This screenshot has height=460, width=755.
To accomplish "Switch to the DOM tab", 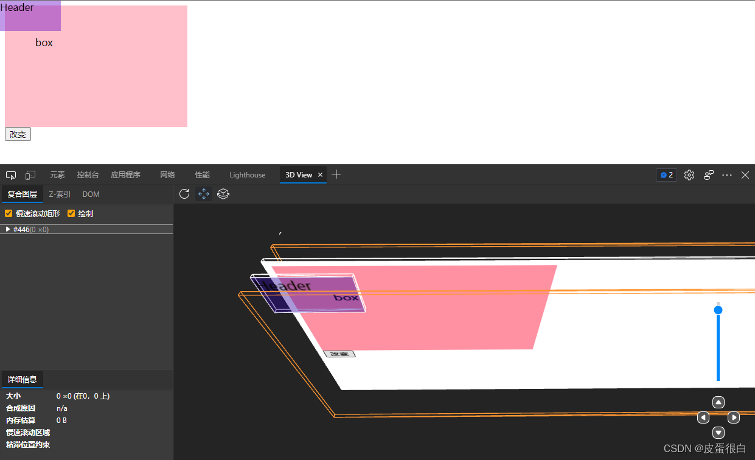I will point(91,194).
